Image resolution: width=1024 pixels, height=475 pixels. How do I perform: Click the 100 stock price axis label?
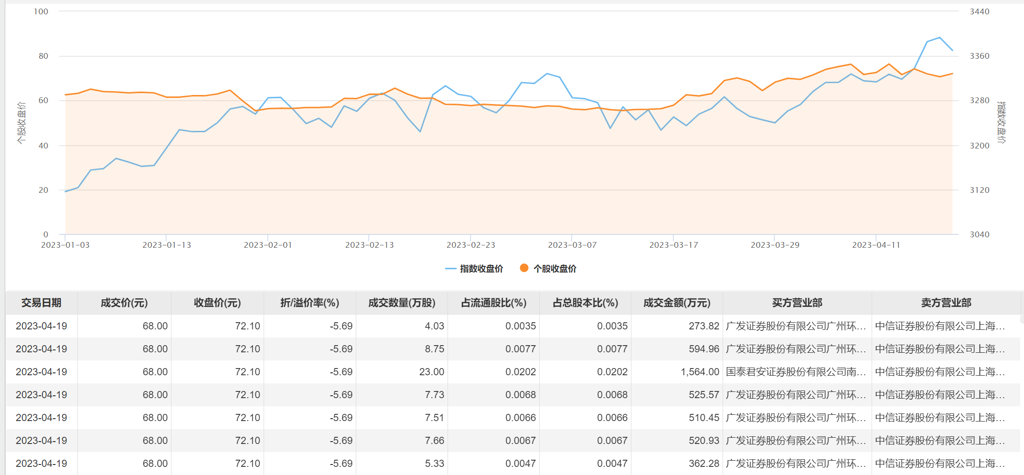point(41,11)
